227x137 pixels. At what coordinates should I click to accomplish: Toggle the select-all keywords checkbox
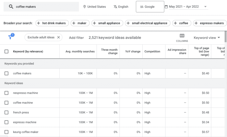point(6,51)
